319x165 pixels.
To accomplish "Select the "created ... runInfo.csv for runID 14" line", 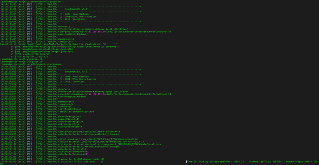I will 72,141.
